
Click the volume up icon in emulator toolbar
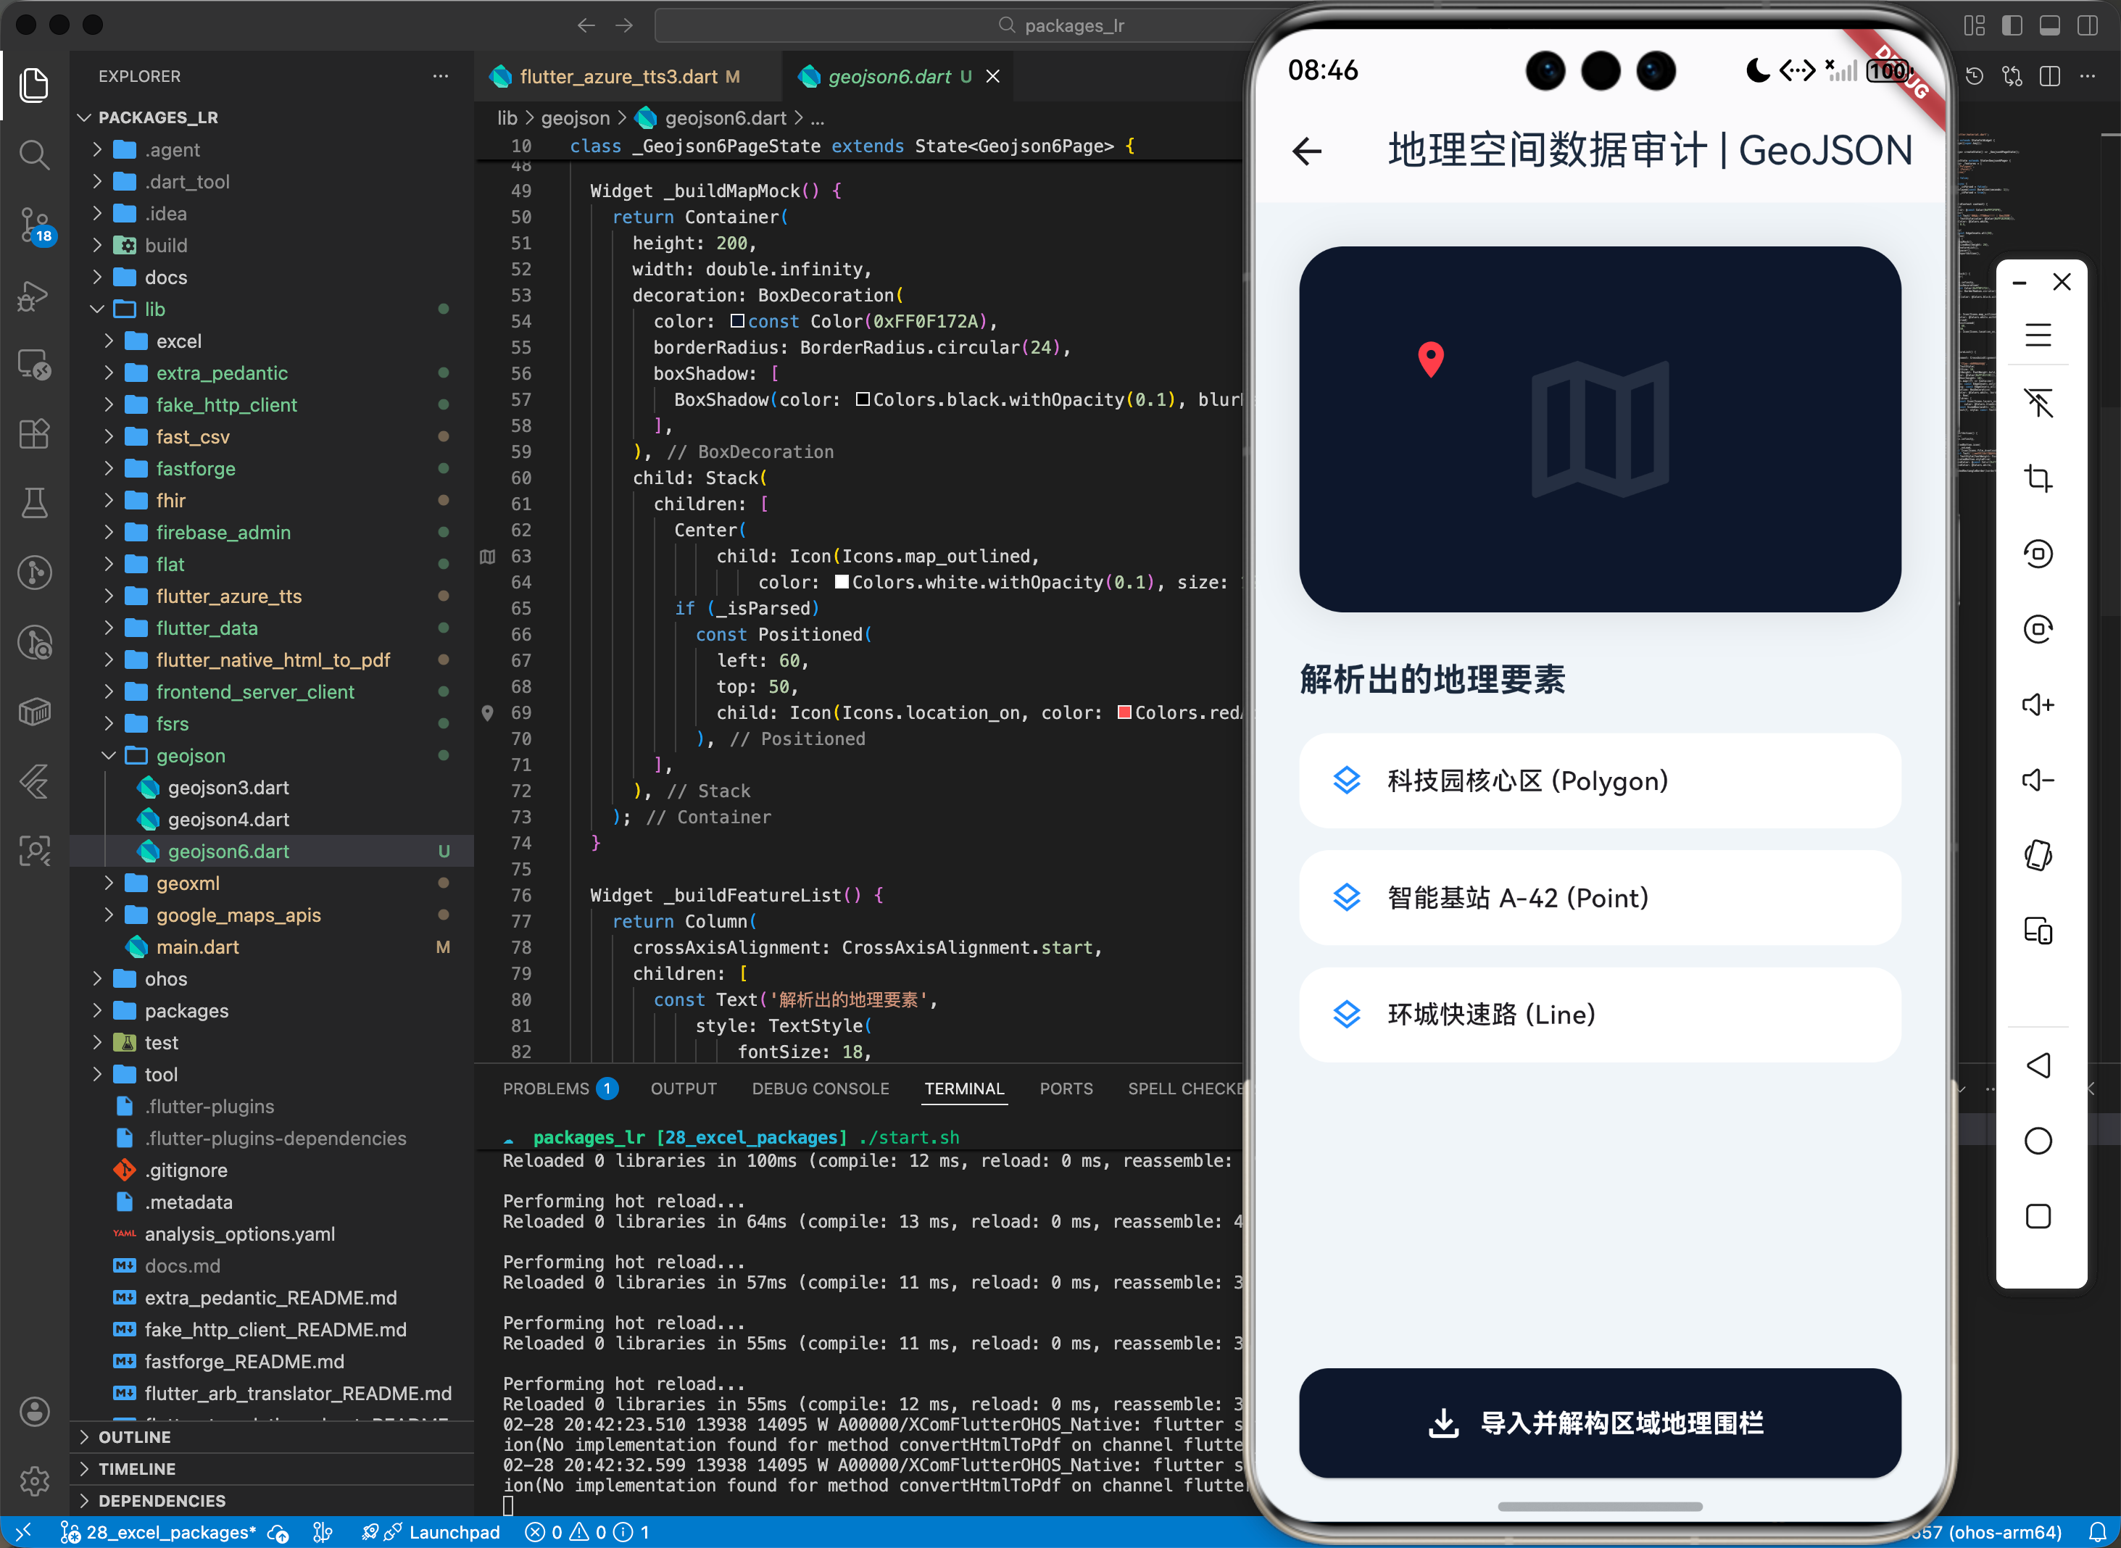tap(2038, 704)
